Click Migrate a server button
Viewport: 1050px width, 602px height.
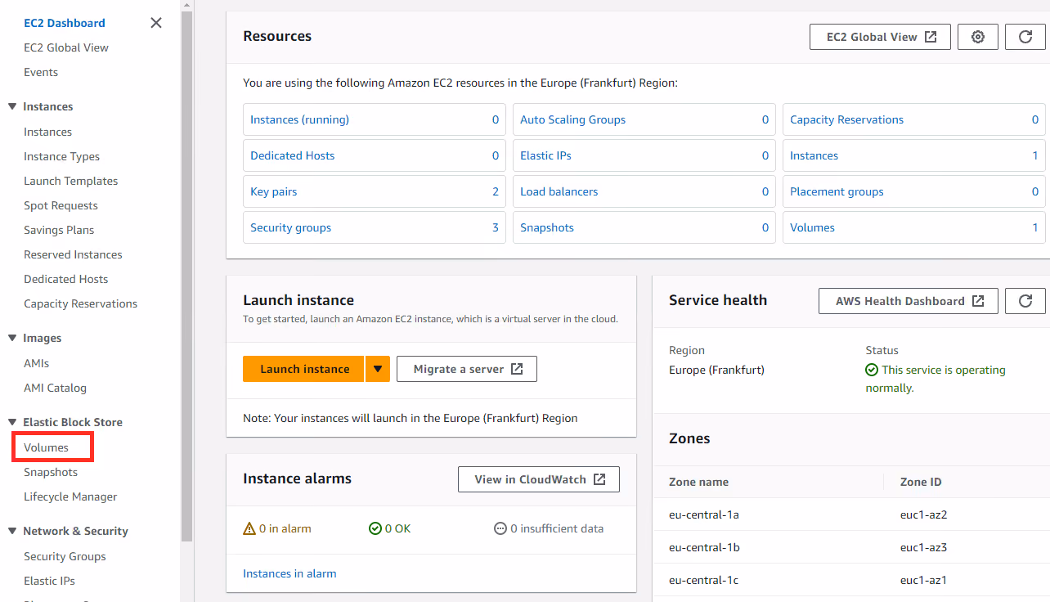click(467, 369)
